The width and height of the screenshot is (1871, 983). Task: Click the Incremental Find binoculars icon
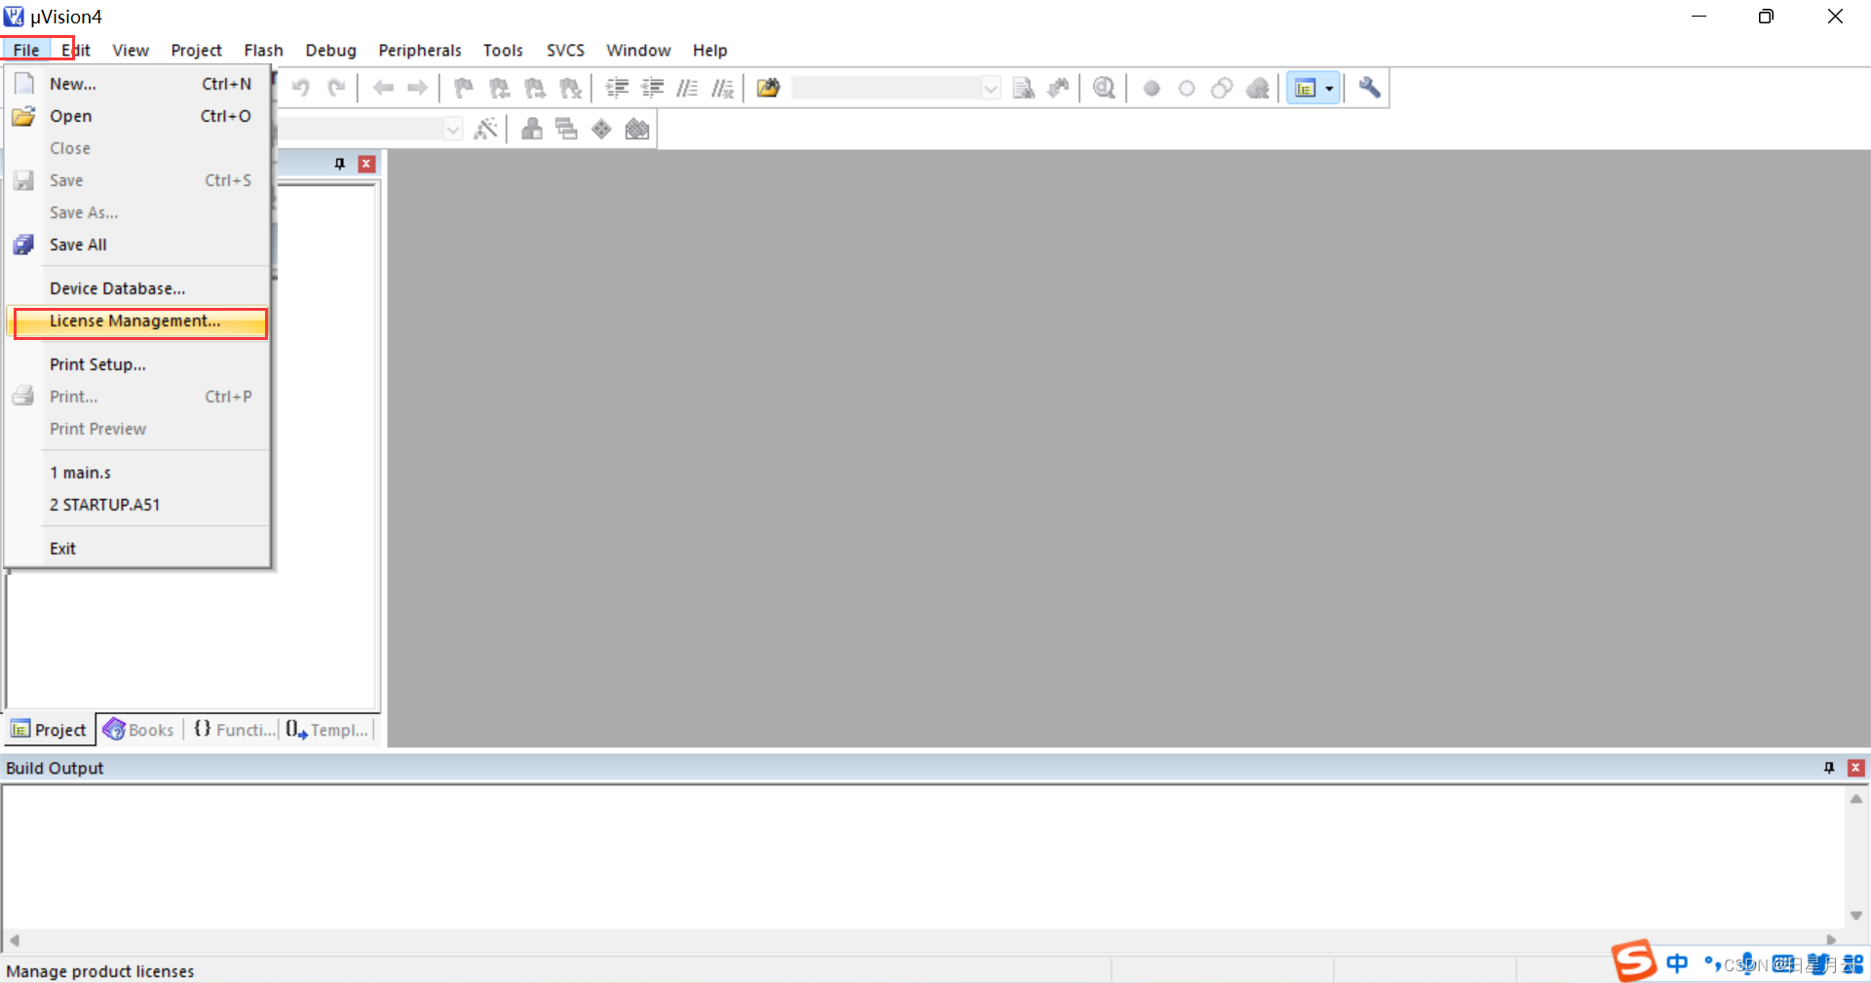(x=1058, y=89)
